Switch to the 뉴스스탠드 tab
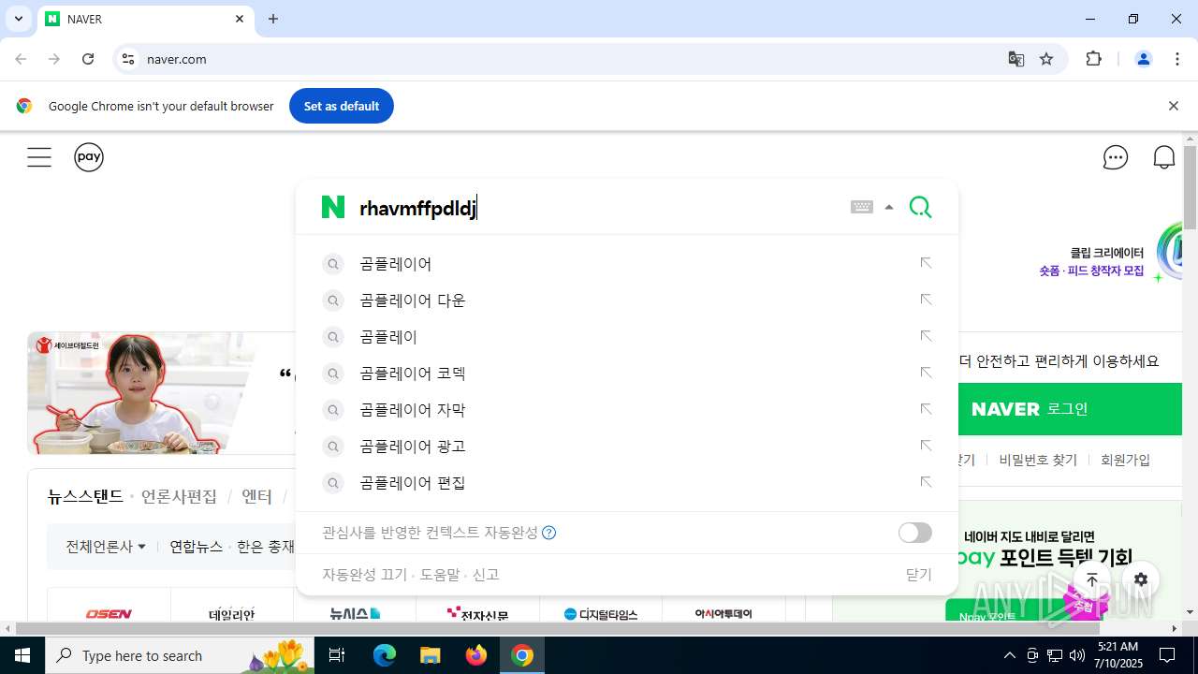The width and height of the screenshot is (1198, 674). coord(85,496)
